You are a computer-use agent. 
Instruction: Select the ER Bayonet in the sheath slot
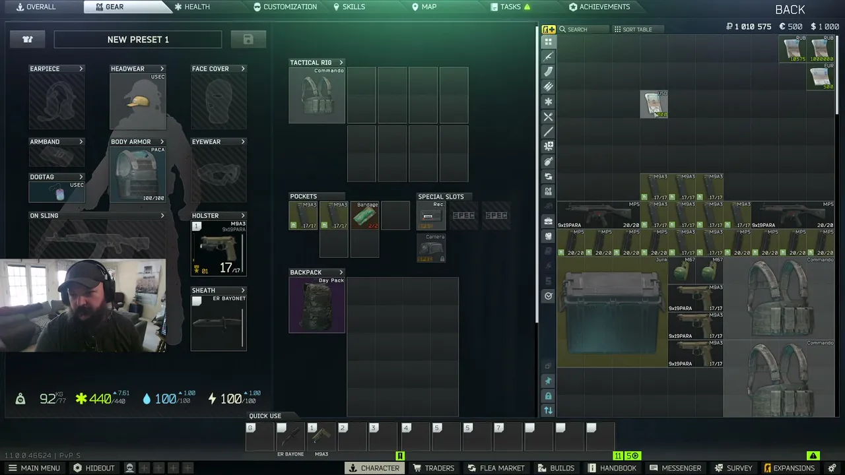click(219, 323)
